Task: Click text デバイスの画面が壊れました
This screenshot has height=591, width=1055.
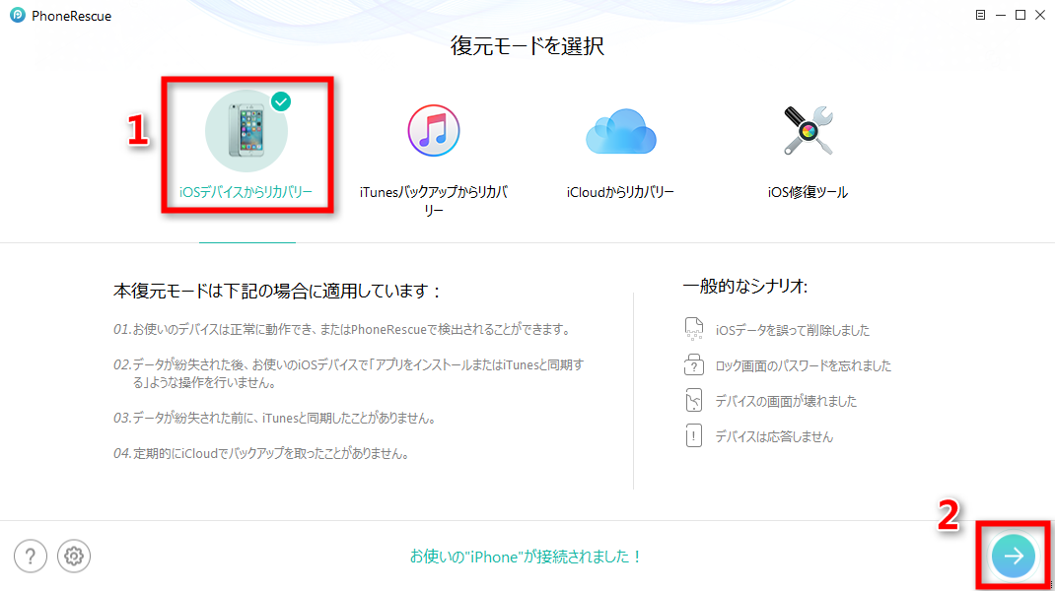Action: (786, 402)
